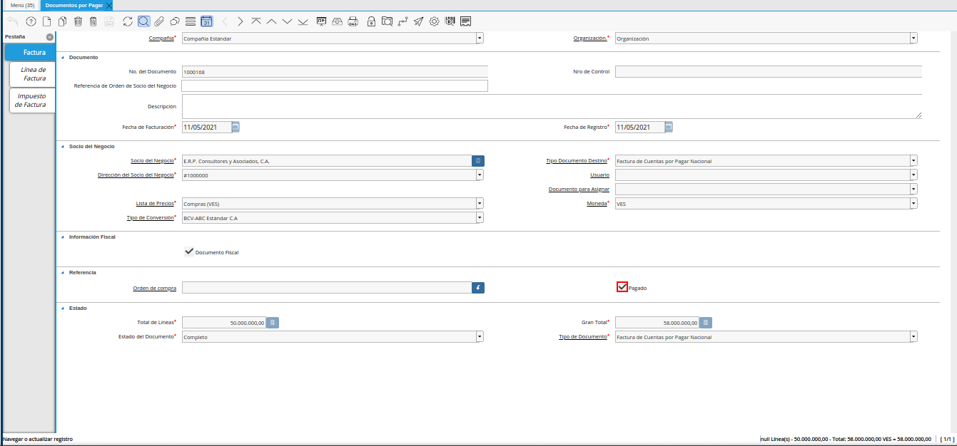Open Orden de compra lookup button
This screenshot has height=446, width=957.
[478, 288]
